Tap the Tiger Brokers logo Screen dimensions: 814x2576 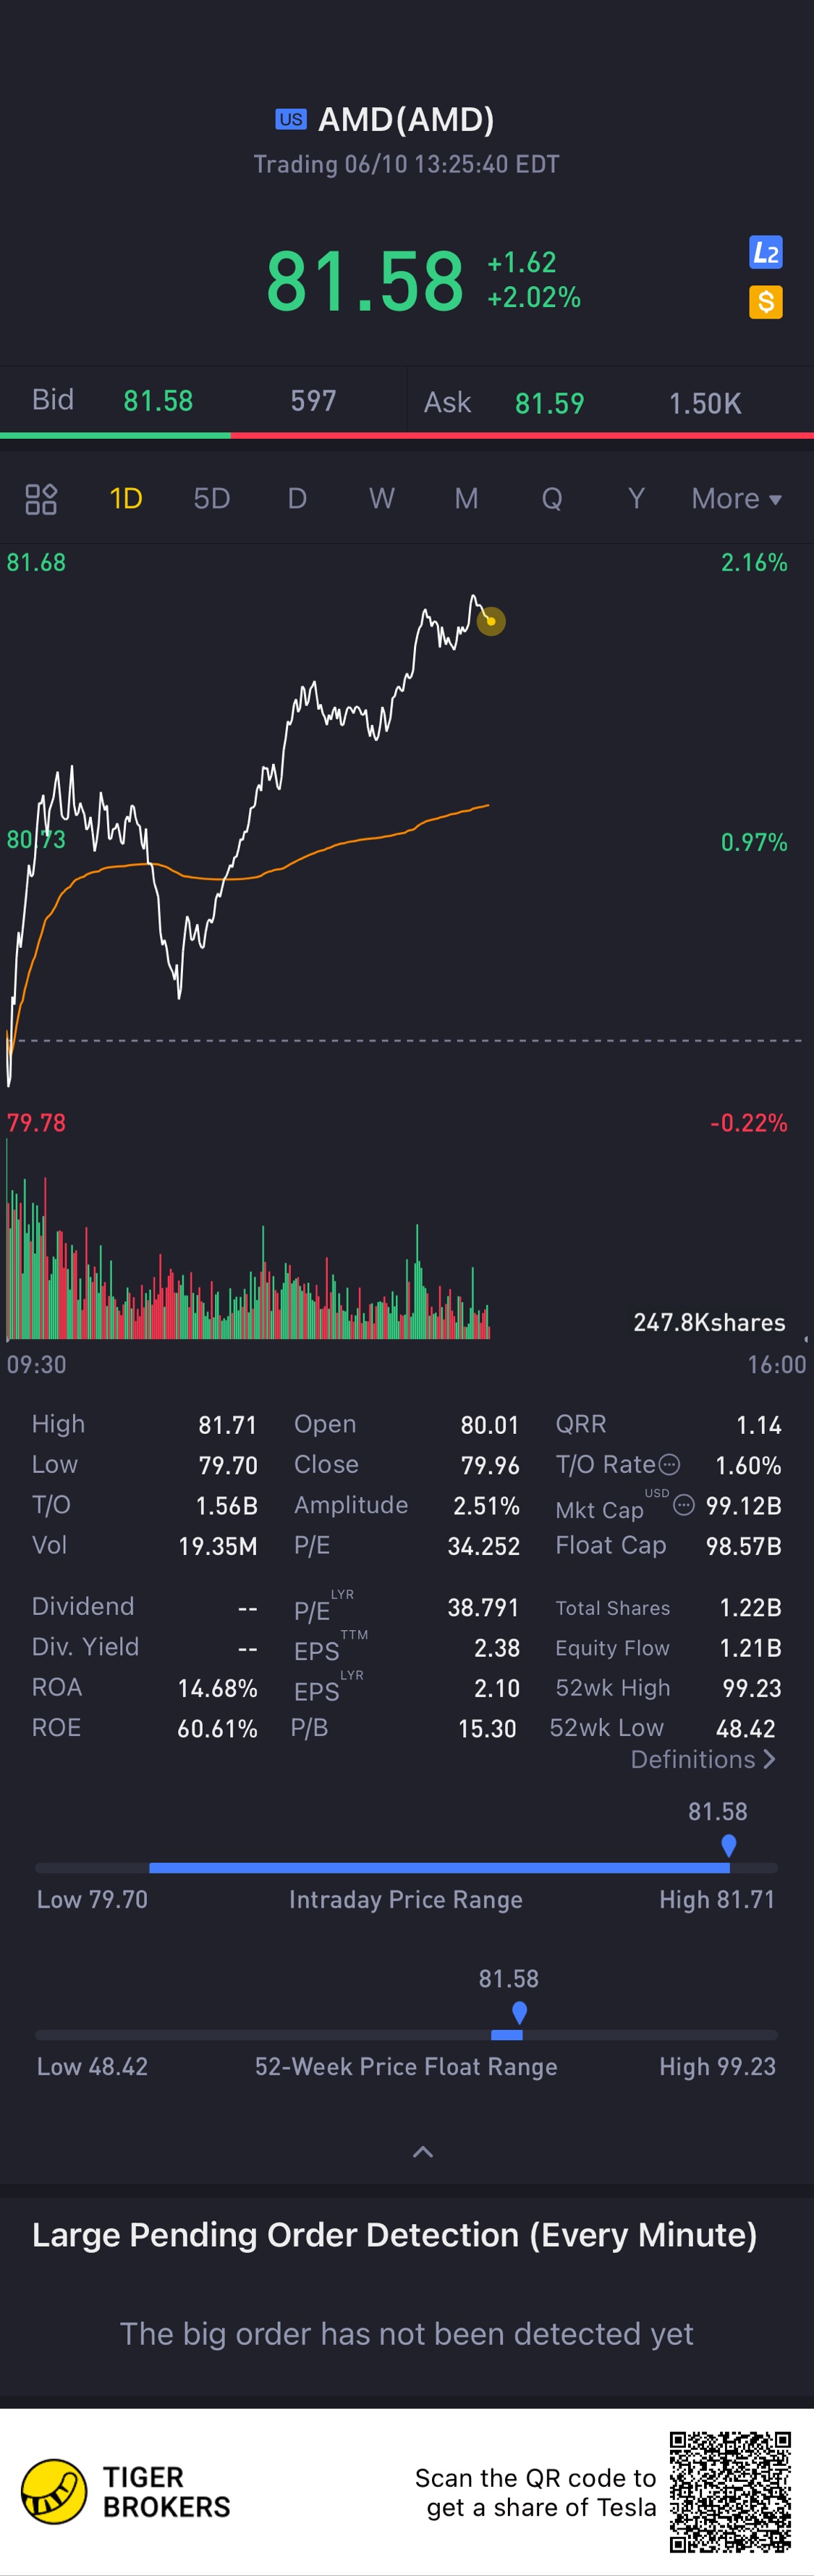54,2492
